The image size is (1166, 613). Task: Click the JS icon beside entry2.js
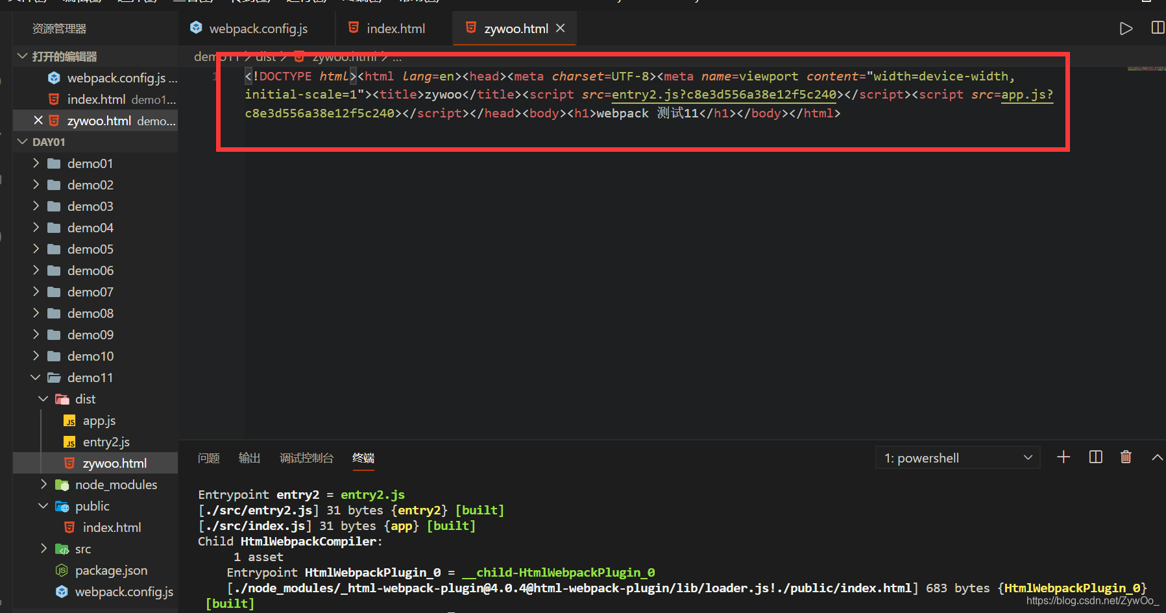69,442
